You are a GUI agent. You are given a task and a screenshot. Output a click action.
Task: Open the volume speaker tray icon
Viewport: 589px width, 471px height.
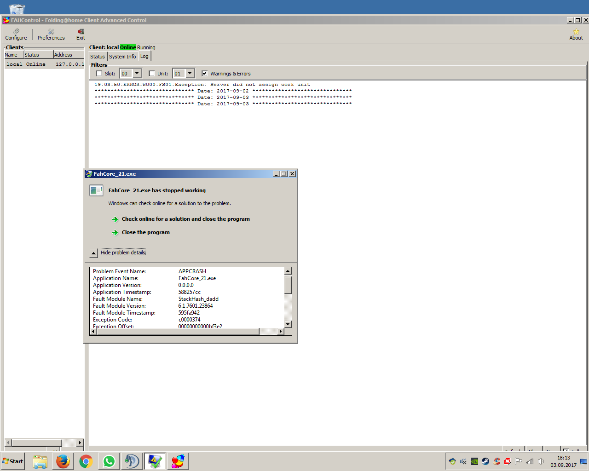[541, 461]
